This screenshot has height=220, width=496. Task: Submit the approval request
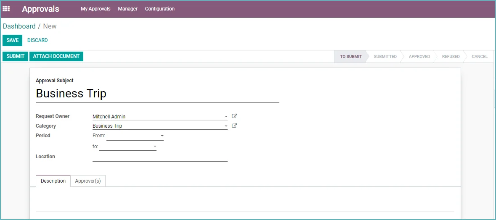(x=16, y=56)
